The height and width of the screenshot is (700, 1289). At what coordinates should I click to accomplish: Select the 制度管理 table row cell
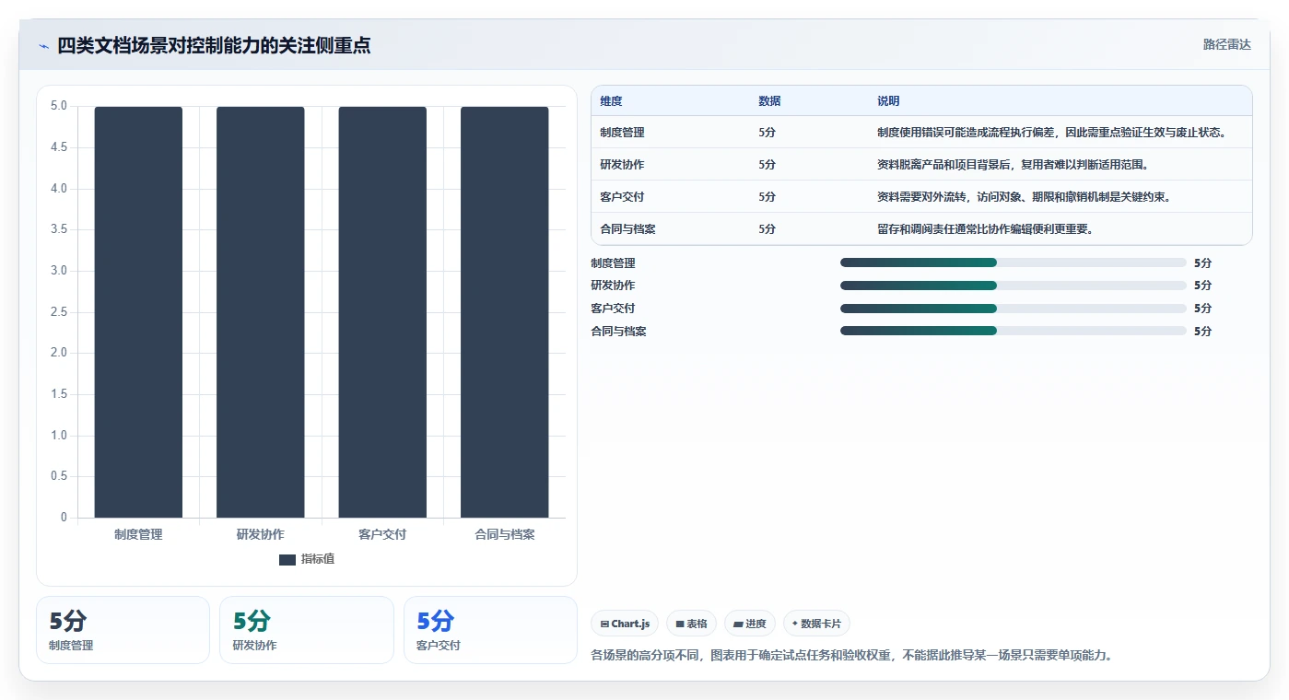click(622, 133)
